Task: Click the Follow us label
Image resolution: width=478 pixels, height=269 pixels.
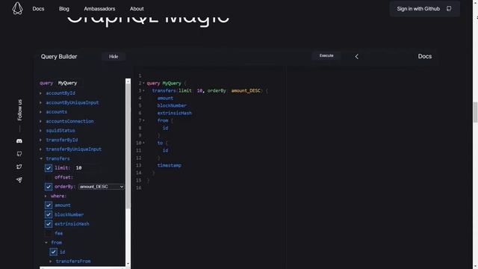Action: [x=19, y=110]
